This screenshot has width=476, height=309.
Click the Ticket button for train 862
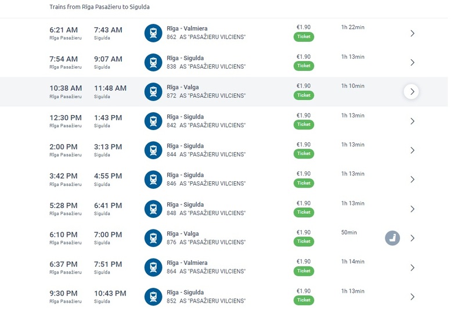click(304, 37)
